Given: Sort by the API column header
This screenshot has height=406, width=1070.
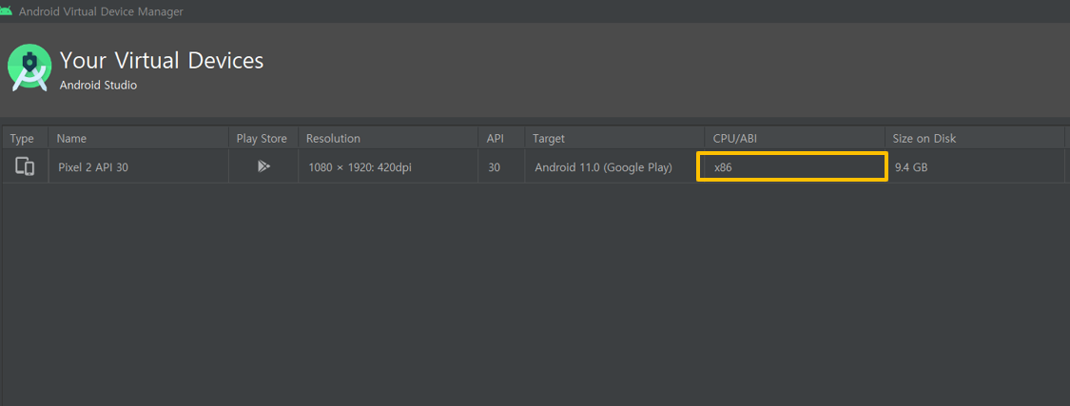Looking at the screenshot, I should pyautogui.click(x=501, y=139).
